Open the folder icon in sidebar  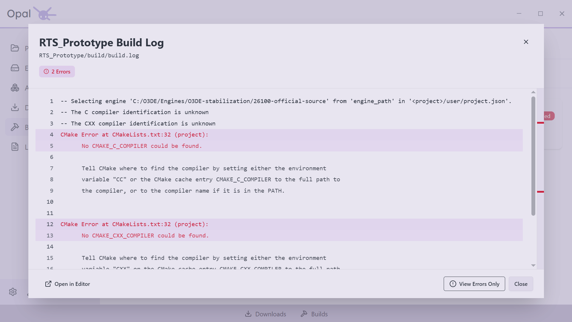tap(15, 48)
